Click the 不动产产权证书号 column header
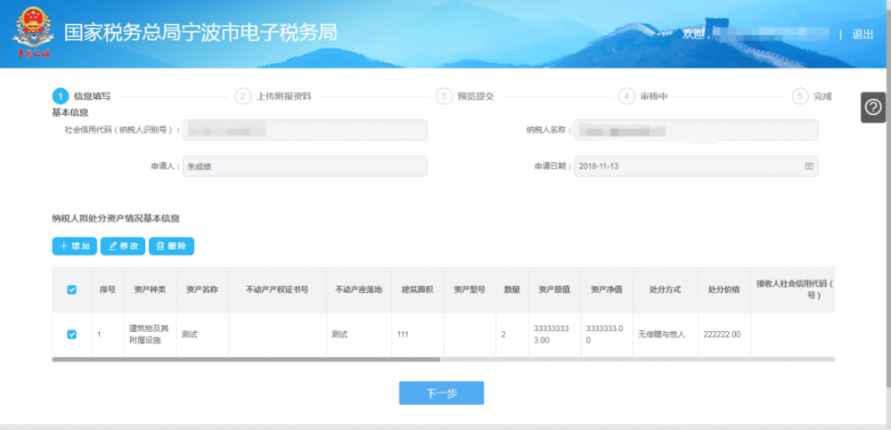 [277, 289]
